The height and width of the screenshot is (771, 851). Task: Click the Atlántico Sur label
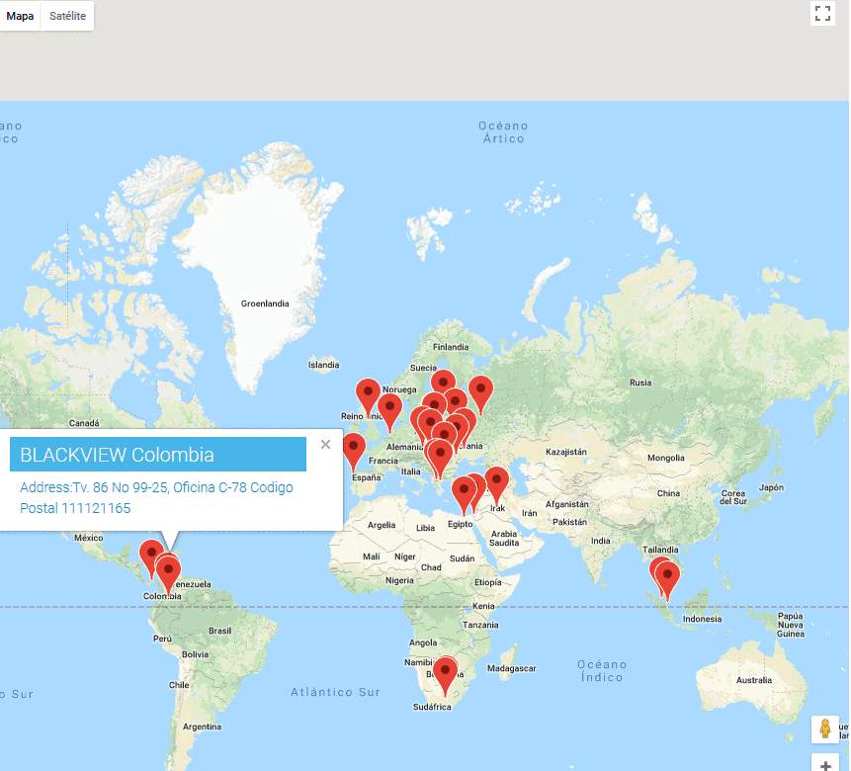pyautogui.click(x=335, y=692)
